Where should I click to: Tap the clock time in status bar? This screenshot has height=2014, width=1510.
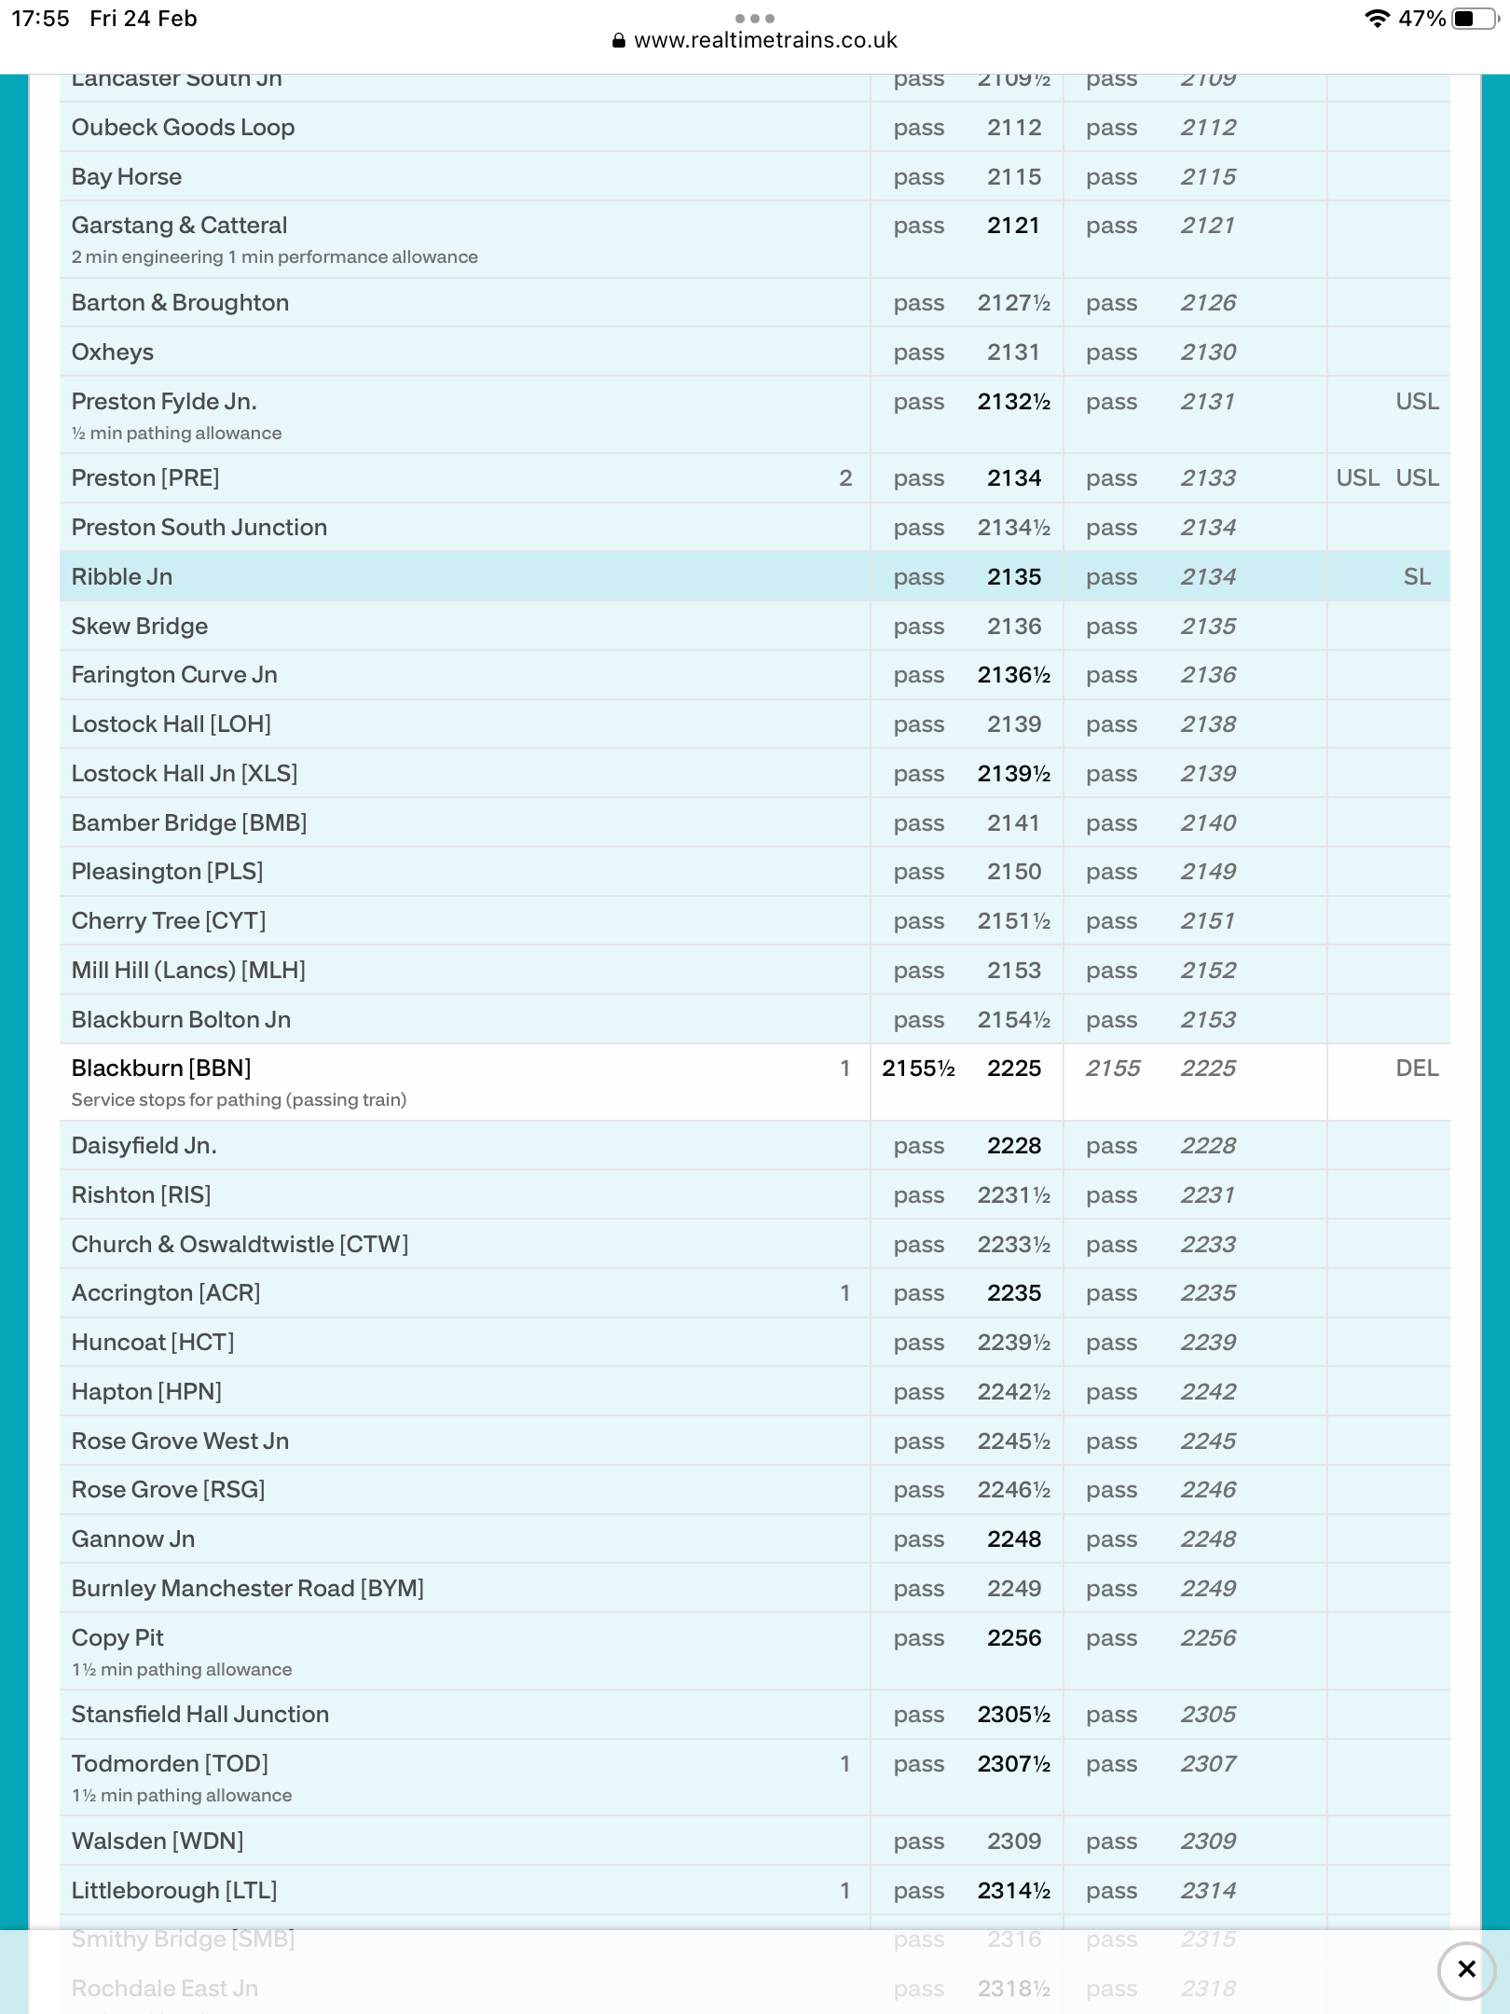pos(40,19)
